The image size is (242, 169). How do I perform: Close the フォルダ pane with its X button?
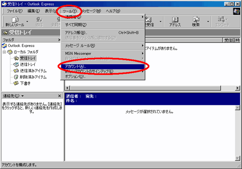point(59,40)
